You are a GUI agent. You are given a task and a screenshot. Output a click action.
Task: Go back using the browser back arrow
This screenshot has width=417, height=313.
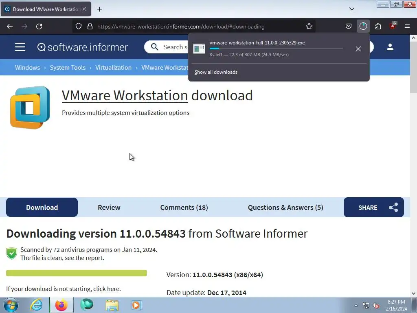(x=10, y=26)
